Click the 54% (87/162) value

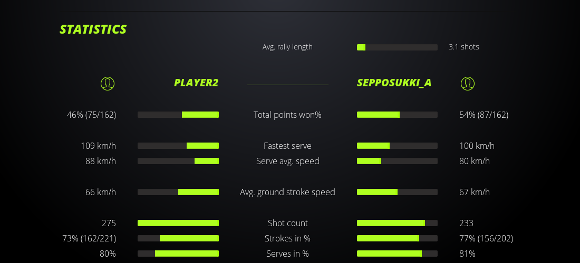pyautogui.click(x=484, y=115)
